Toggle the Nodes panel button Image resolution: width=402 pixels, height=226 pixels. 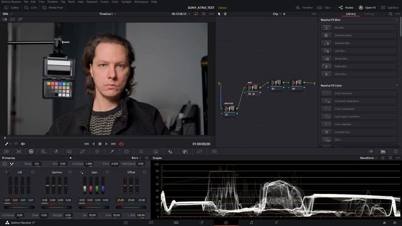(346, 8)
